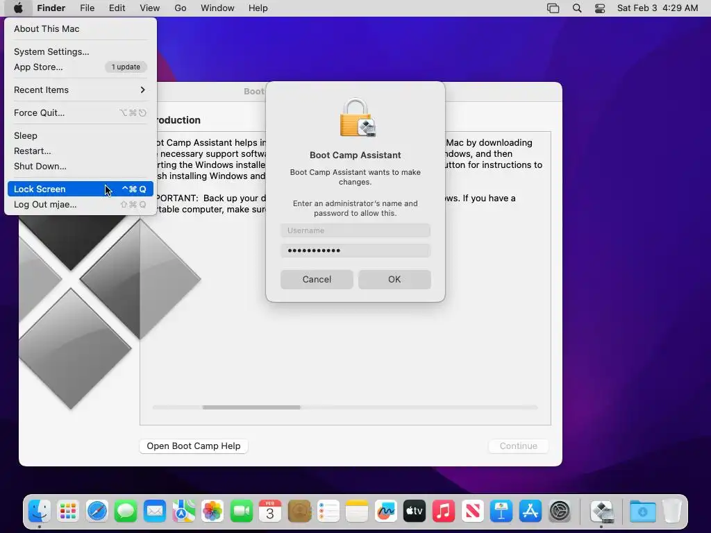Open Apple TV from the Dock
The height and width of the screenshot is (533, 711).
415,511
